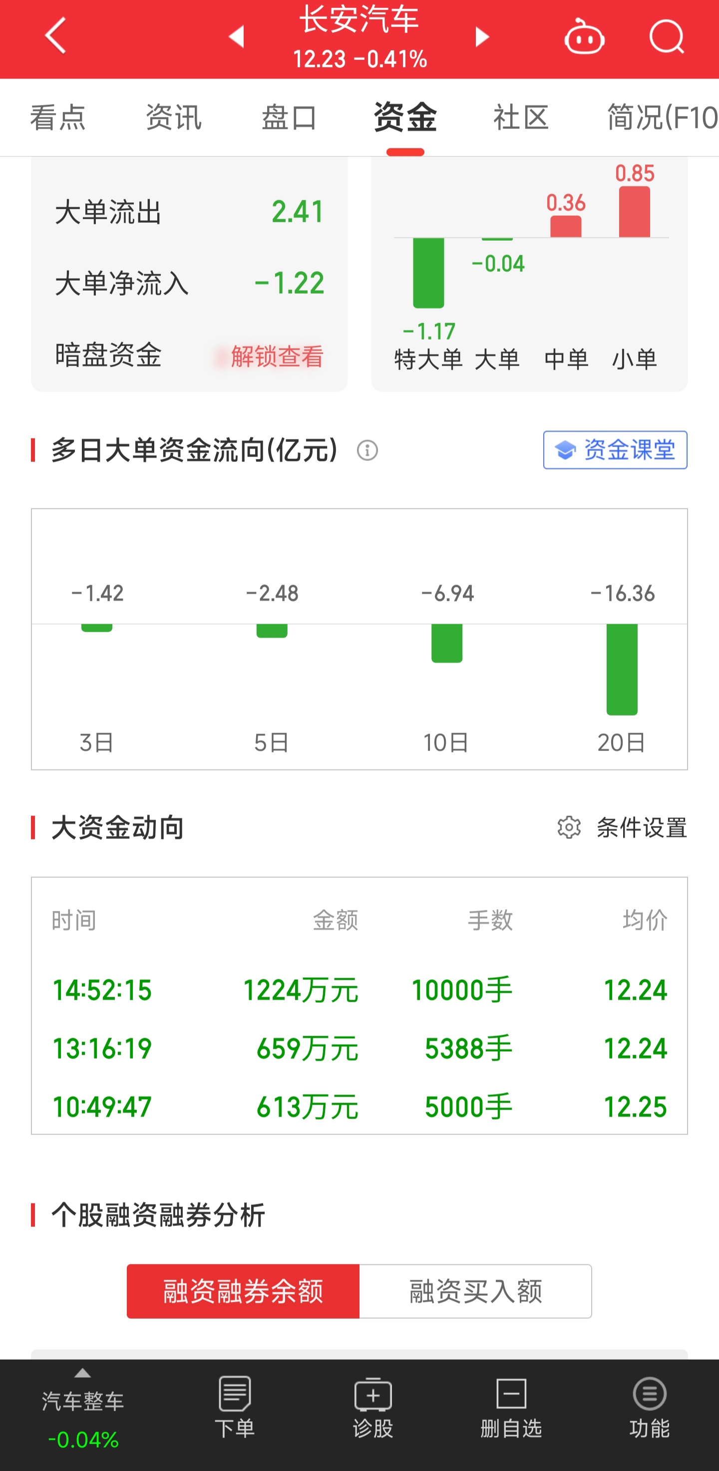Screen dimensions: 719x1471
Task: Open search with magnifier icon
Action: pyautogui.click(x=667, y=36)
